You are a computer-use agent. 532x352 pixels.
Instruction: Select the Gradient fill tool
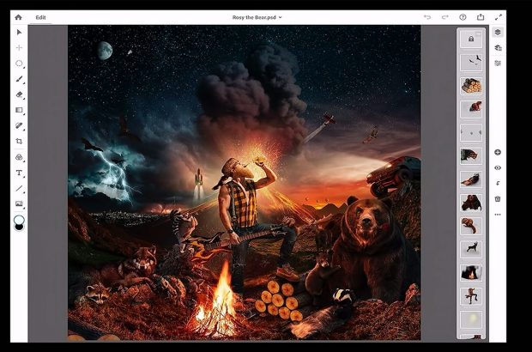pyautogui.click(x=20, y=110)
